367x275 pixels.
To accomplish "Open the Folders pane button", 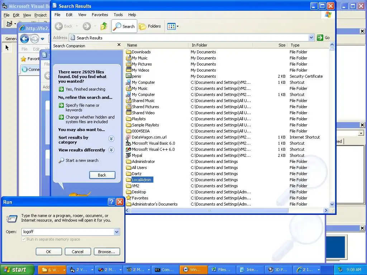I will pos(150,26).
